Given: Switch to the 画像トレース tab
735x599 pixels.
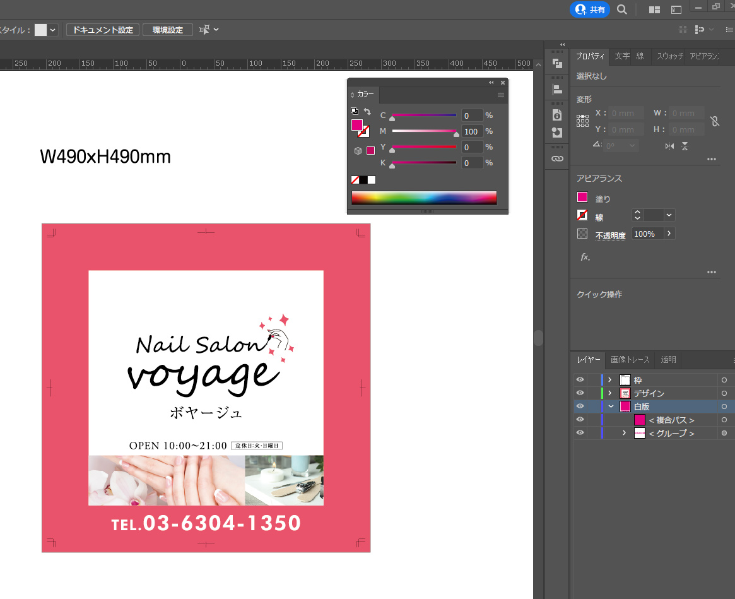Looking at the screenshot, I should [x=630, y=360].
